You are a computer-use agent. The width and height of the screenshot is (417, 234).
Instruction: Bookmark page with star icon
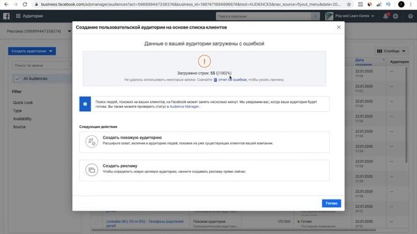tap(349, 5)
